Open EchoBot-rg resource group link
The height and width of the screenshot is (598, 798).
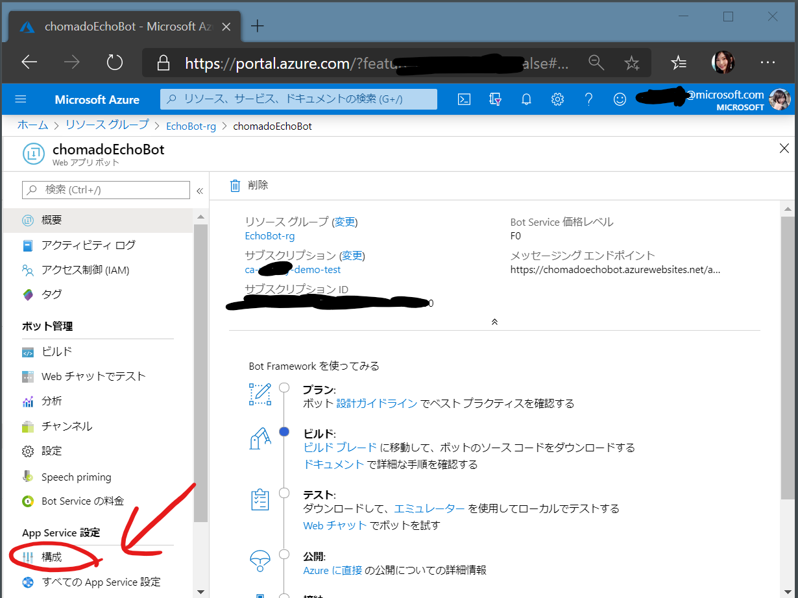[270, 236]
